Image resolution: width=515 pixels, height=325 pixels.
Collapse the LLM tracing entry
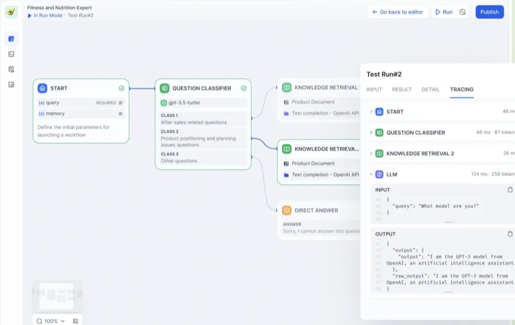[371, 175]
